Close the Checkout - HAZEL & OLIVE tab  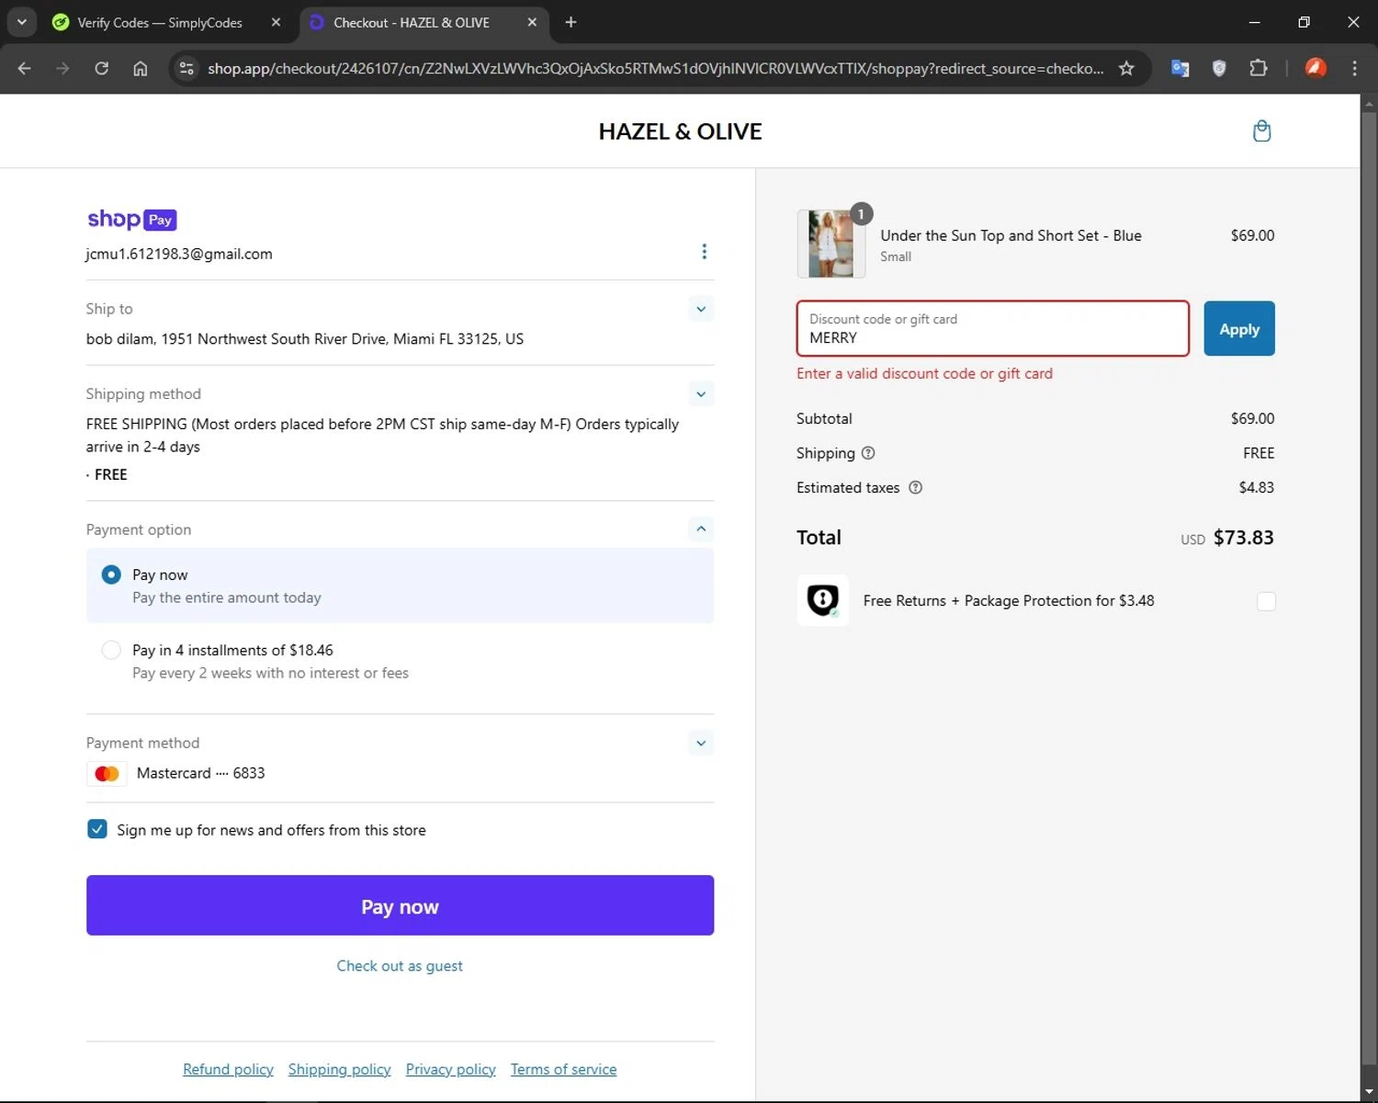[532, 22]
